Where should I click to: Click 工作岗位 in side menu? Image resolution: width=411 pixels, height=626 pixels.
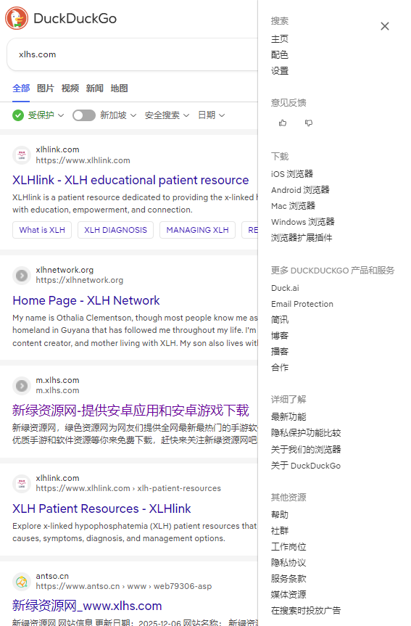coord(288,547)
